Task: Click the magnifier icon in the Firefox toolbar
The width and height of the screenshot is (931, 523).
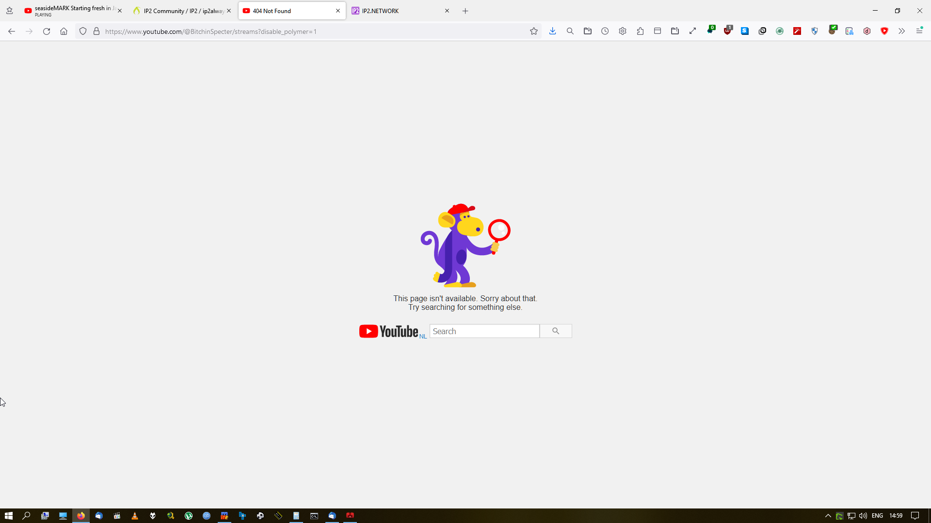Action: [x=570, y=31]
